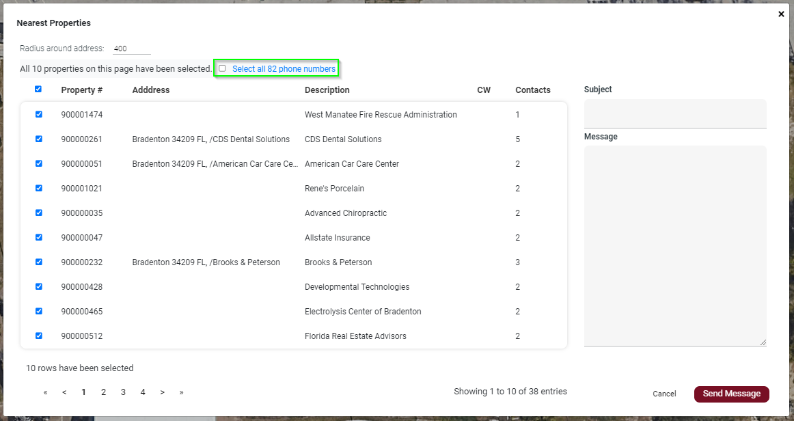The image size is (794, 421).
Task: Sort by Description column header
Action: (327, 90)
